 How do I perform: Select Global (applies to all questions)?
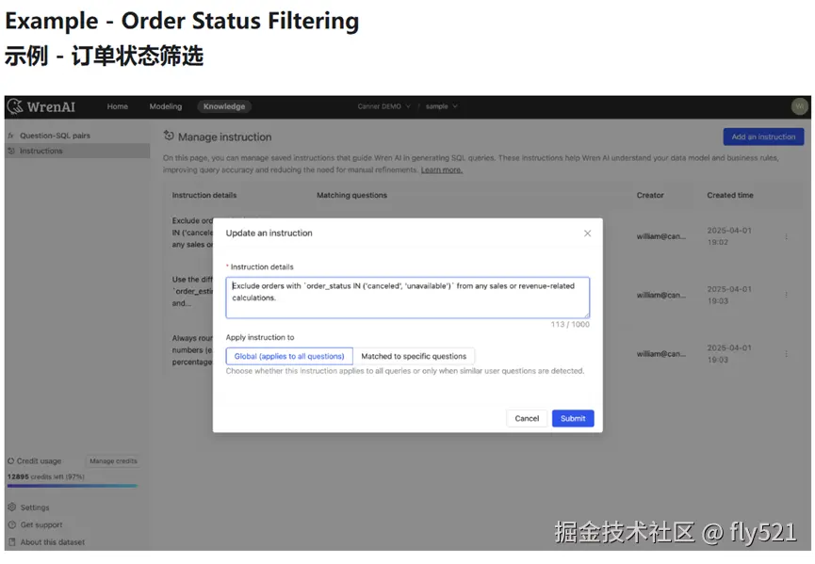pyautogui.click(x=289, y=356)
